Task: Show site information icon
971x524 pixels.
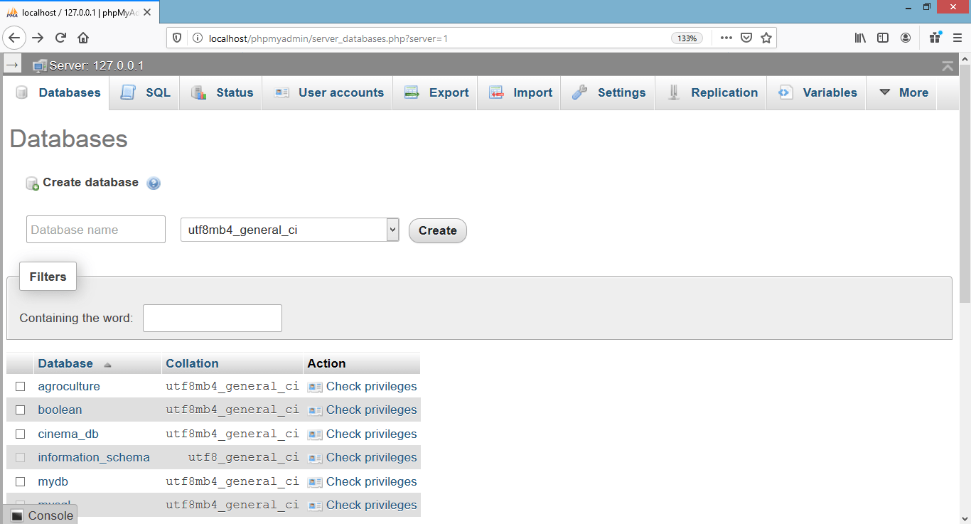Action: pos(196,38)
